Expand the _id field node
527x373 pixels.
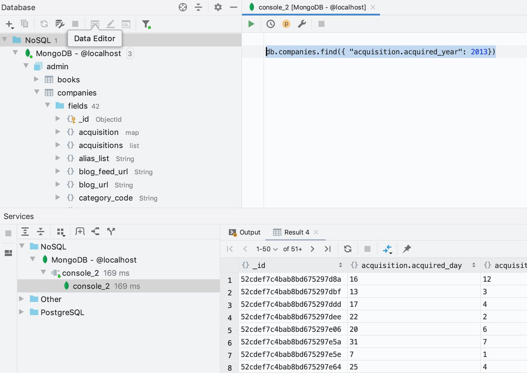pos(58,119)
